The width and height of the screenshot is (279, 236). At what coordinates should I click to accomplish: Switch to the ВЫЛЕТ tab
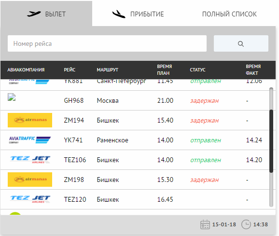point(46,14)
